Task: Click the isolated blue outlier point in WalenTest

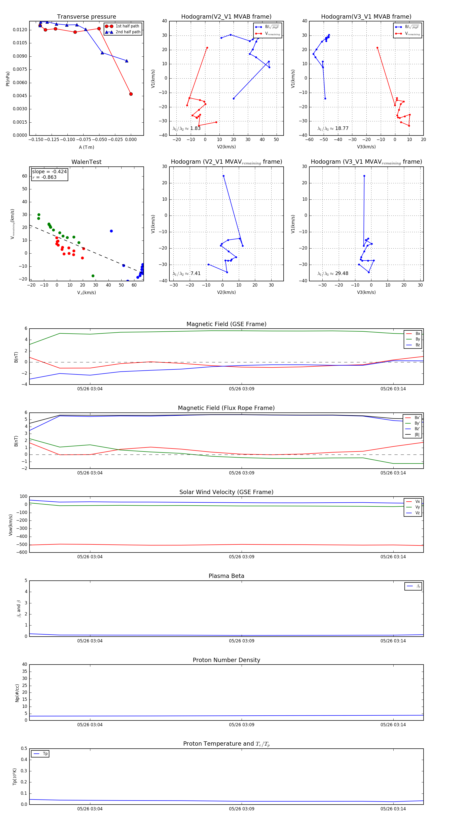Action: (x=111, y=231)
